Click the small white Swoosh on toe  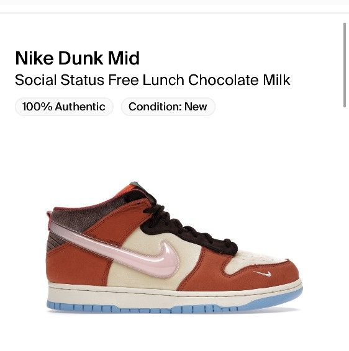263,273
